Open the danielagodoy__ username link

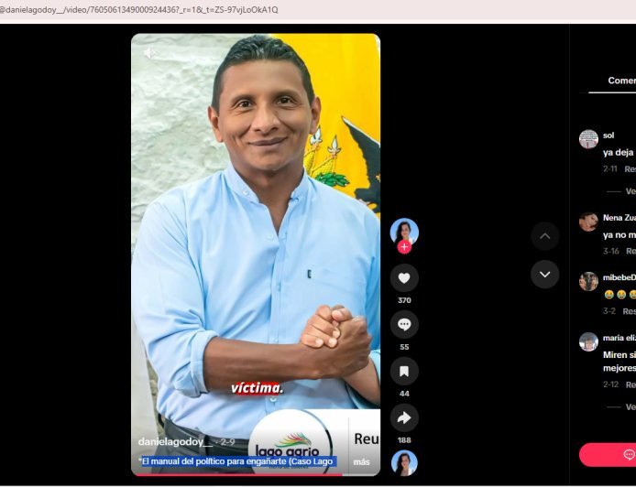175,441
